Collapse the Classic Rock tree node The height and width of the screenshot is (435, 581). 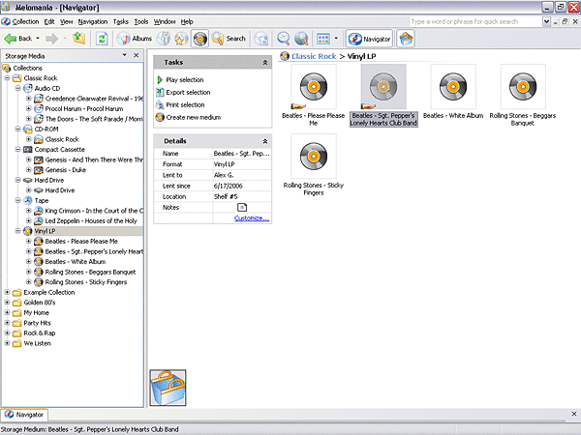click(7, 78)
